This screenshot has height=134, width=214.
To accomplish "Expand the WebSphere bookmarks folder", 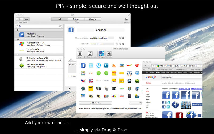I will pos(196,69).
